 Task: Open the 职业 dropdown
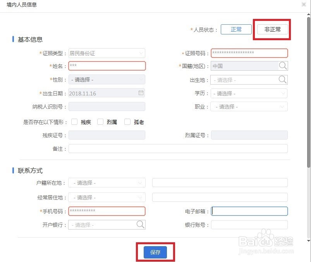pos(249,107)
